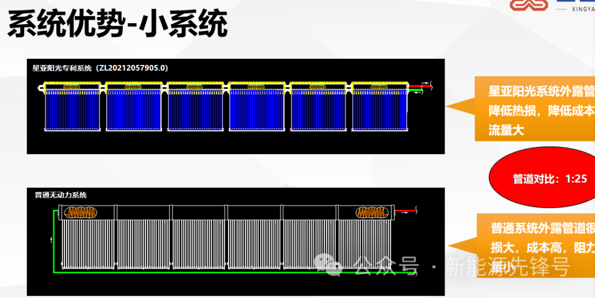This screenshot has height=298, width=595.
Task: Click the 普通无动力系统 diagram label
Action: pos(61,195)
